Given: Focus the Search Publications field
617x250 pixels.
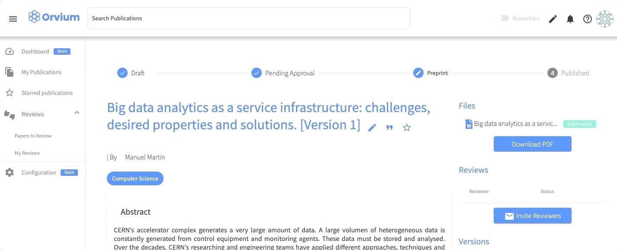Looking at the screenshot, I should (x=248, y=19).
